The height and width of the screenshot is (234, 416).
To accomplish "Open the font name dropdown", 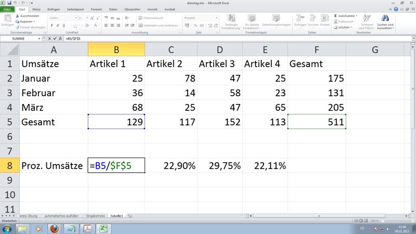I will click(76, 18).
